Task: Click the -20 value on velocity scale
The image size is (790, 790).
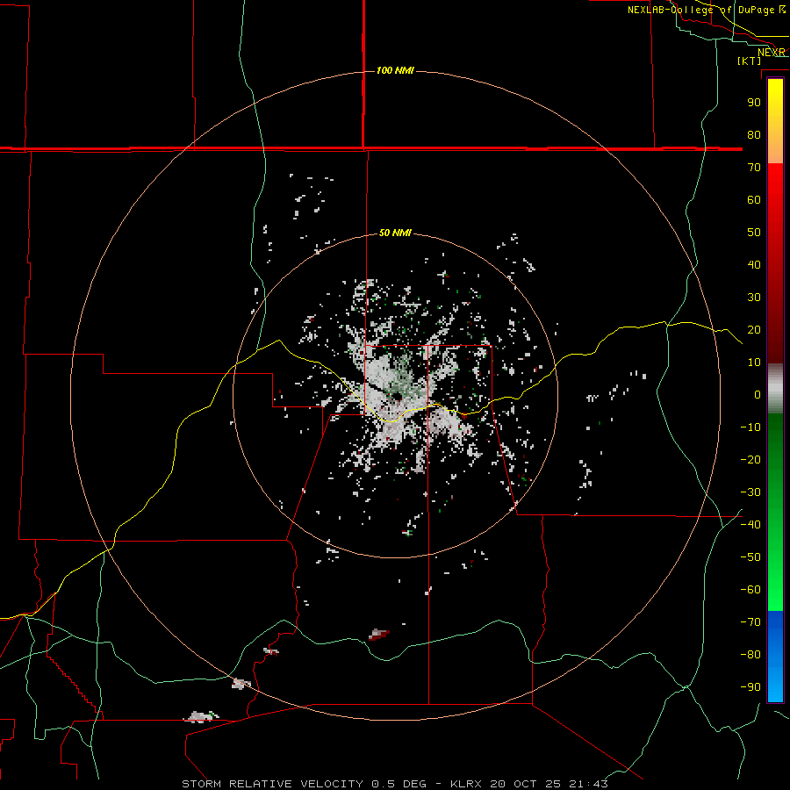Action: point(750,459)
